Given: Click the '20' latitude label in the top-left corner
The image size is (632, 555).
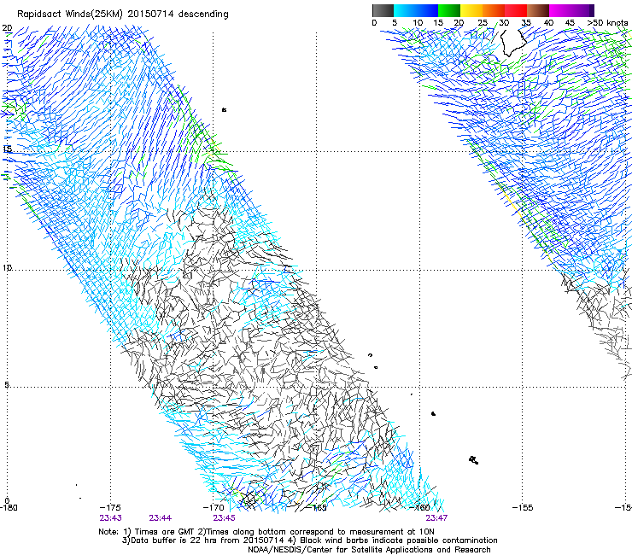Looking at the screenshot, I should tap(7, 28).
